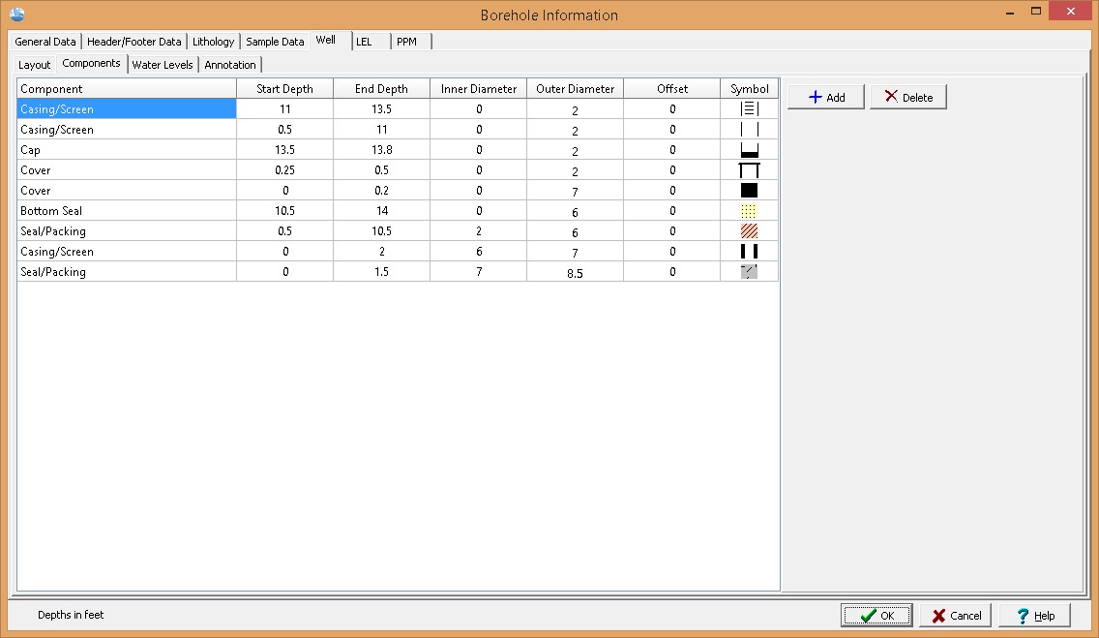
Task: Click the gray Seal/Packing symbol in last row
Action: (x=749, y=272)
